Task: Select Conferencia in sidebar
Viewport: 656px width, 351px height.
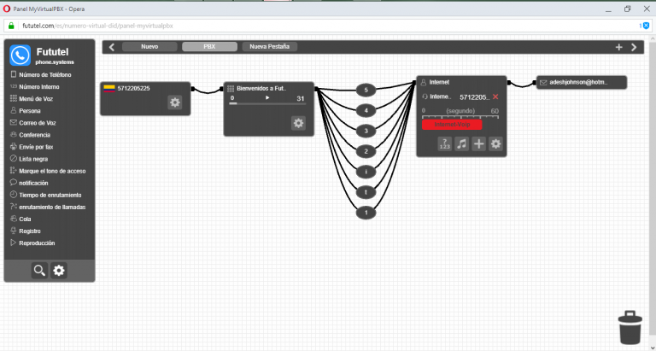Action: click(x=30, y=135)
